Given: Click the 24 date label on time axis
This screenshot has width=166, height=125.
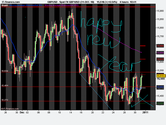Looking at the screenshot, I should coord(113,112).
